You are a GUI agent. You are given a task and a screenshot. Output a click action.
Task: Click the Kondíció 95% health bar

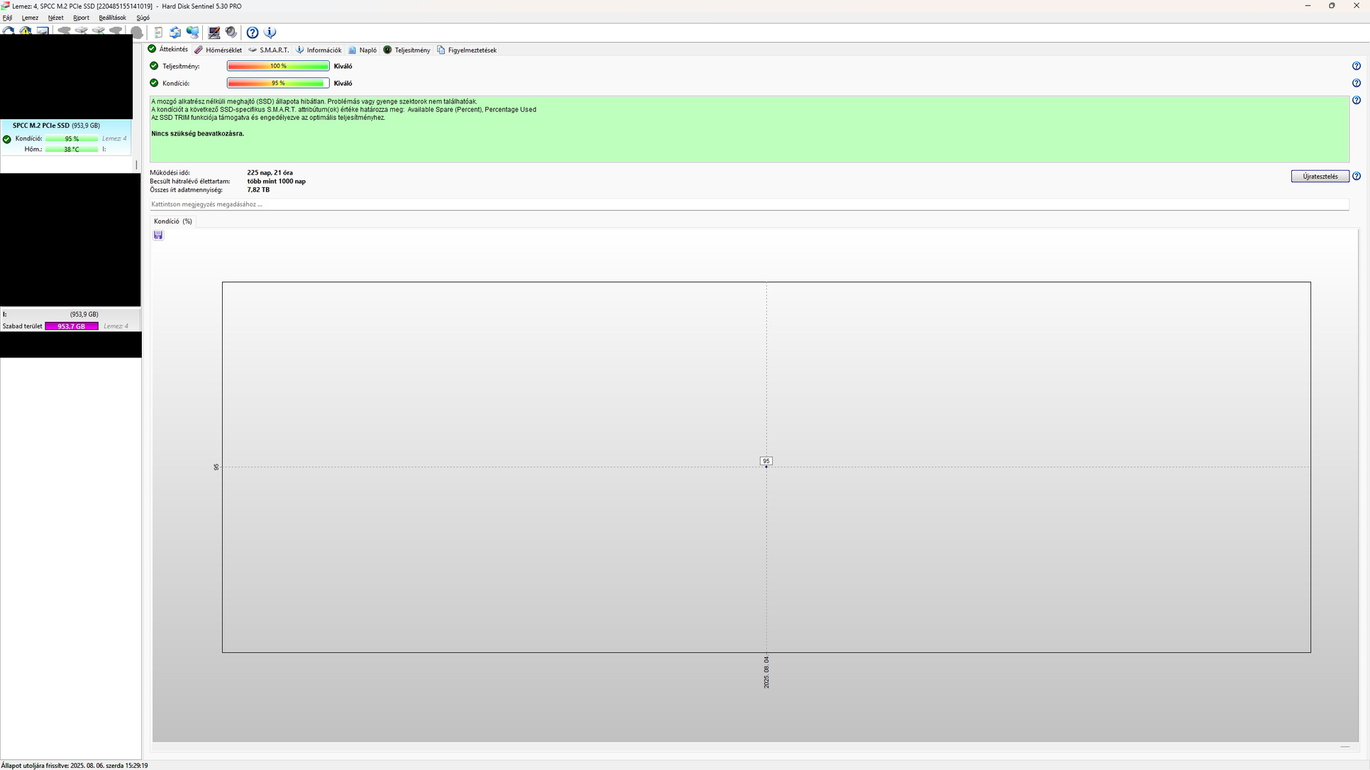pos(277,83)
